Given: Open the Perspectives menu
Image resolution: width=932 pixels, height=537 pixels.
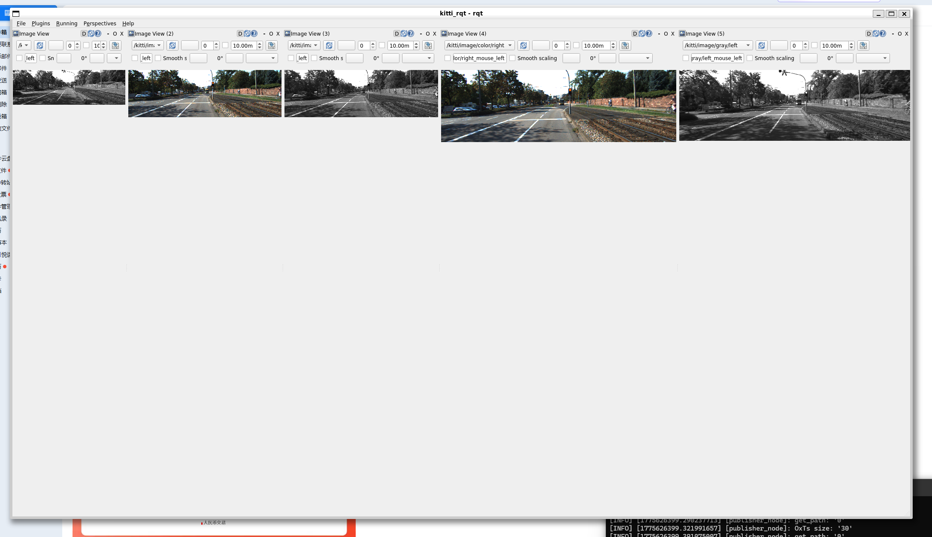Looking at the screenshot, I should click(x=100, y=23).
